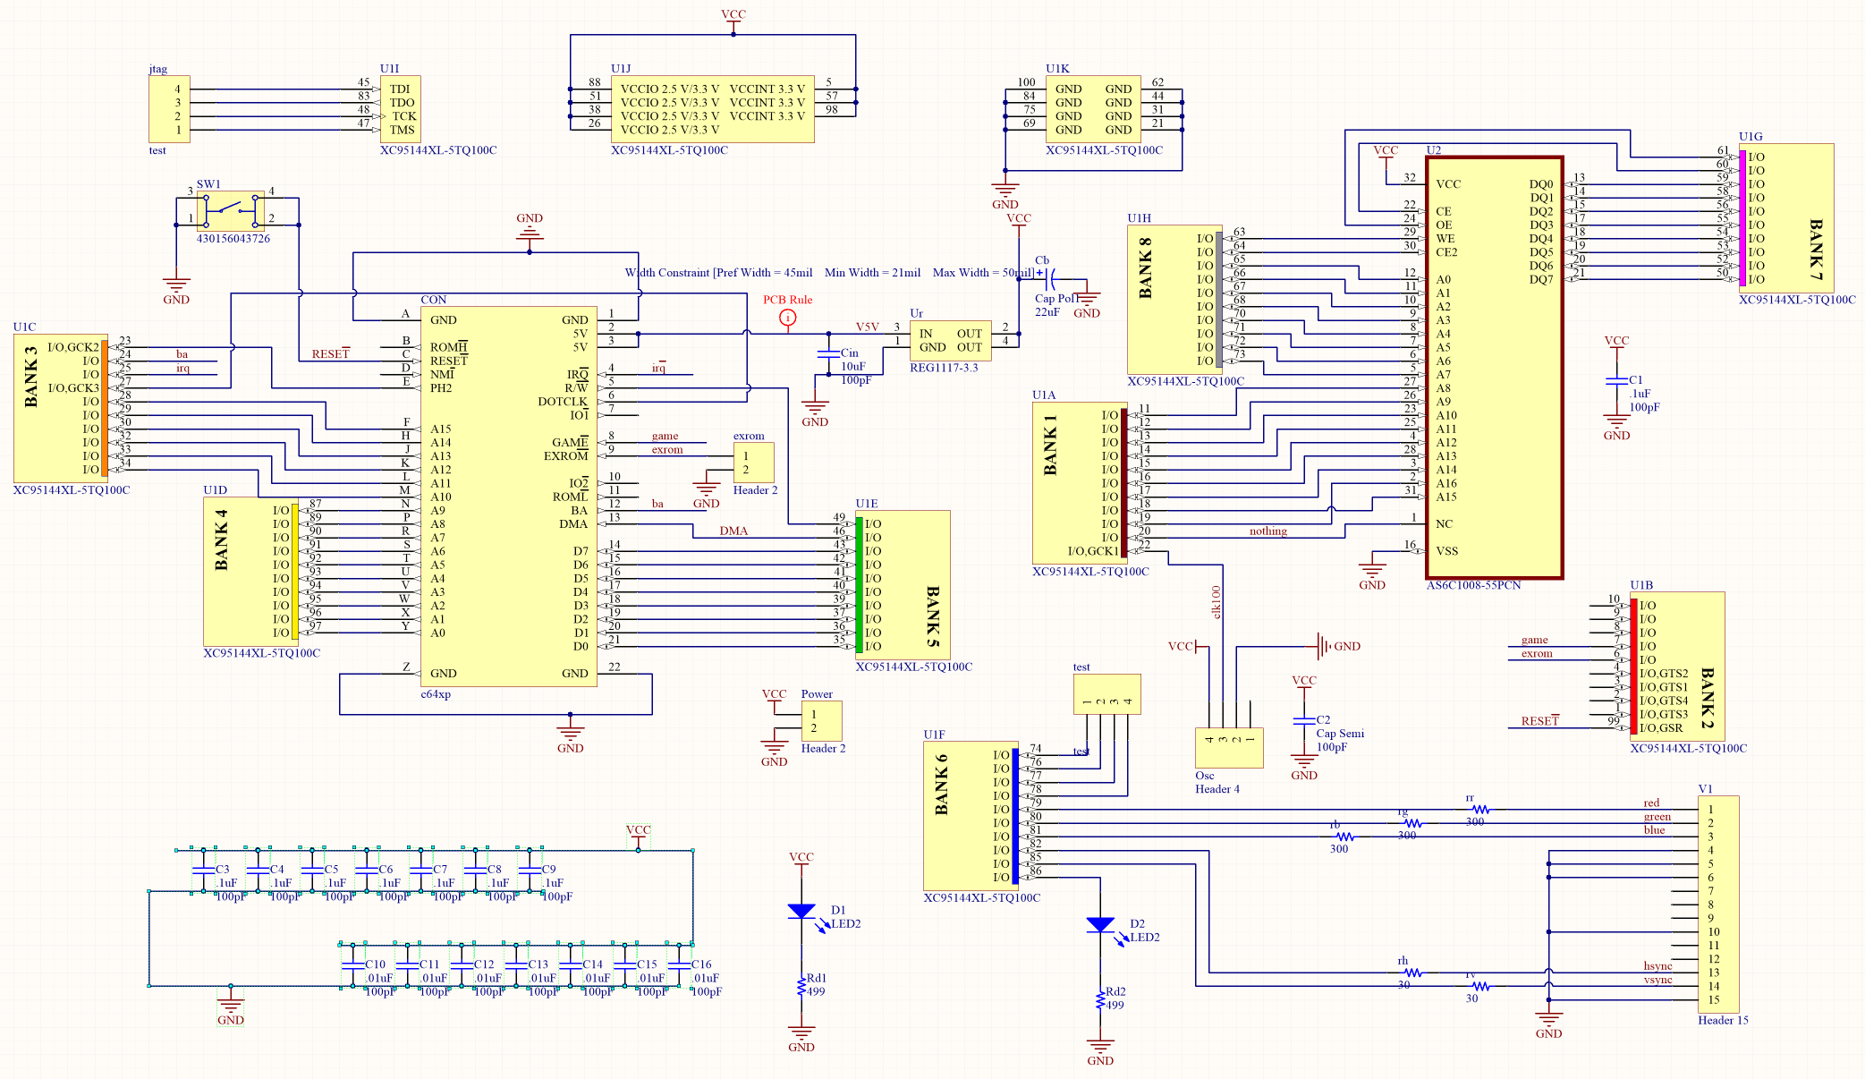Click the Rd2 resistor below D2
Image resolution: width=1865 pixels, height=1079 pixels.
pyautogui.click(x=1099, y=999)
